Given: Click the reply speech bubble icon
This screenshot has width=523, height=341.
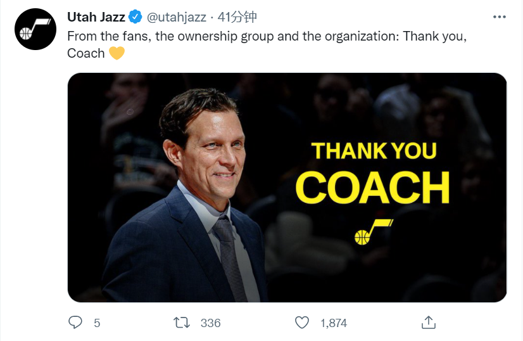Looking at the screenshot, I should [x=75, y=323].
